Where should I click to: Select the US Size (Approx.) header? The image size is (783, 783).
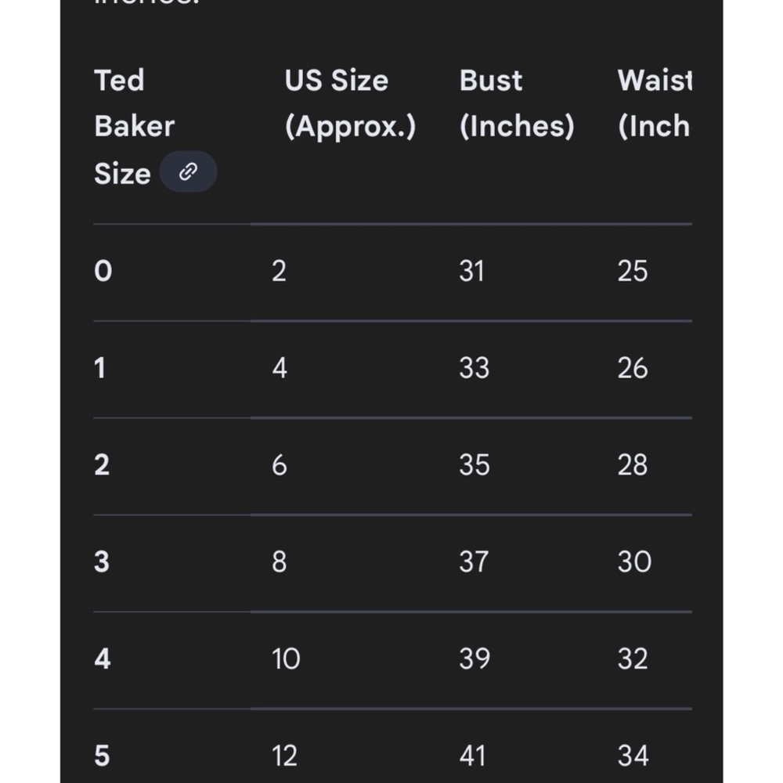coord(350,103)
